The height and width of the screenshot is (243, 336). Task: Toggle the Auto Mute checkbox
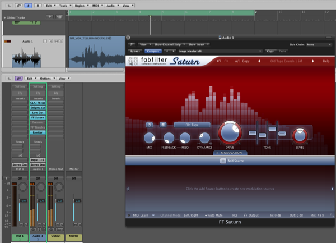tap(207, 215)
